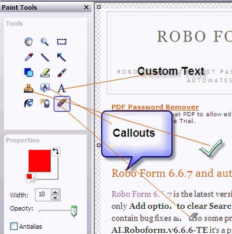The width and height of the screenshot is (232, 234).
Task: Select the Highlighter tool
Action: (x=45, y=73)
